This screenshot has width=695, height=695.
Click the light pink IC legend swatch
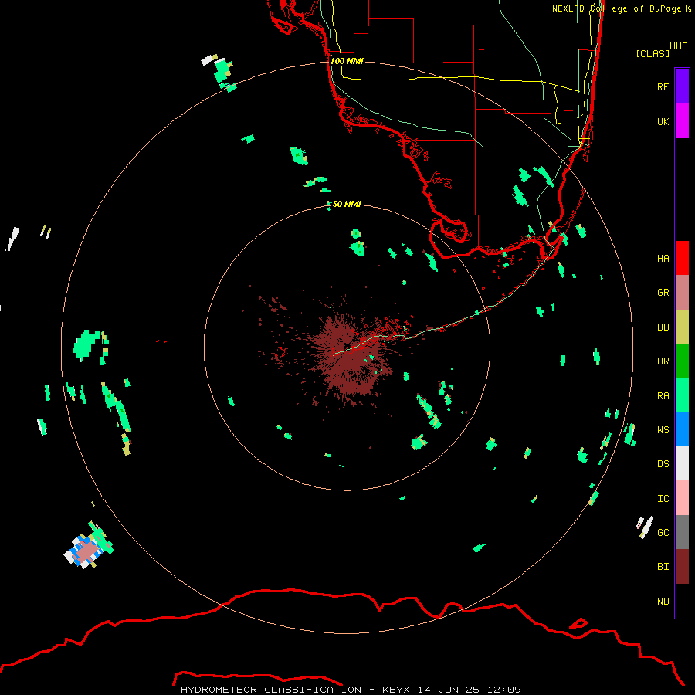(682, 498)
